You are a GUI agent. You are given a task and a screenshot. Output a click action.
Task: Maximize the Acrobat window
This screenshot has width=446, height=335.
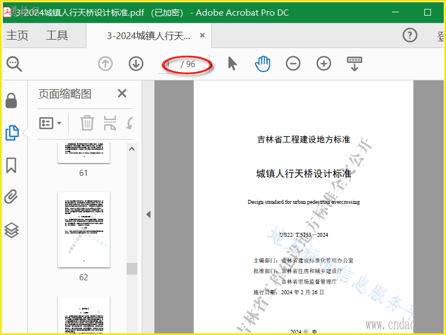428,12
